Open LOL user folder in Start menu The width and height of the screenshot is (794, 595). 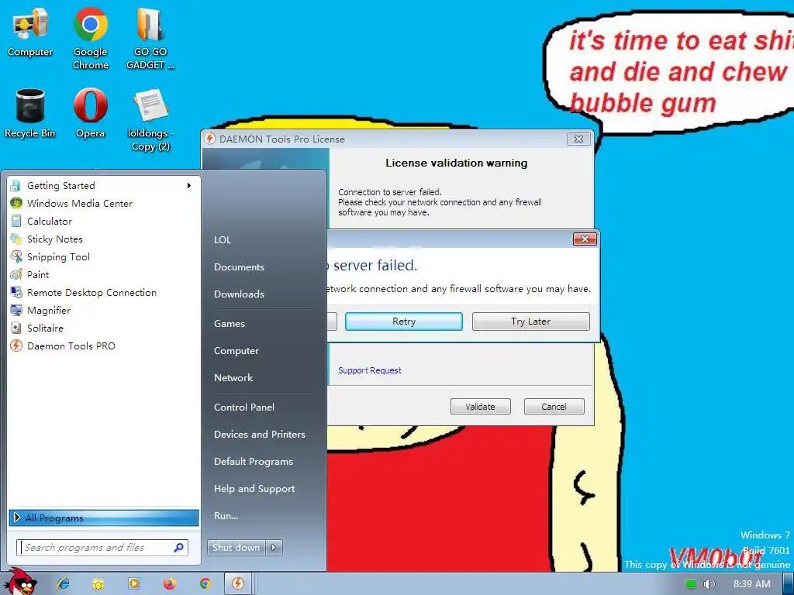click(x=223, y=240)
